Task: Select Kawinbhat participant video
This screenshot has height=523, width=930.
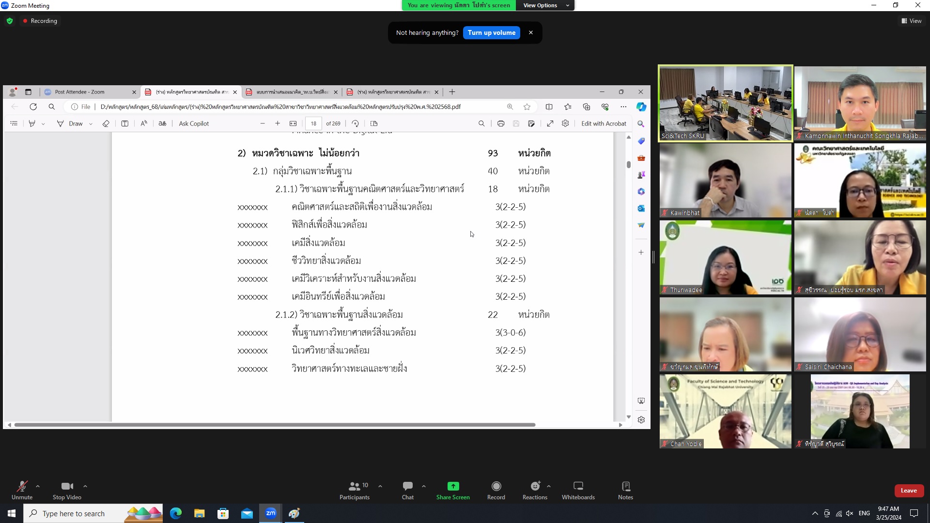Action: click(x=725, y=180)
